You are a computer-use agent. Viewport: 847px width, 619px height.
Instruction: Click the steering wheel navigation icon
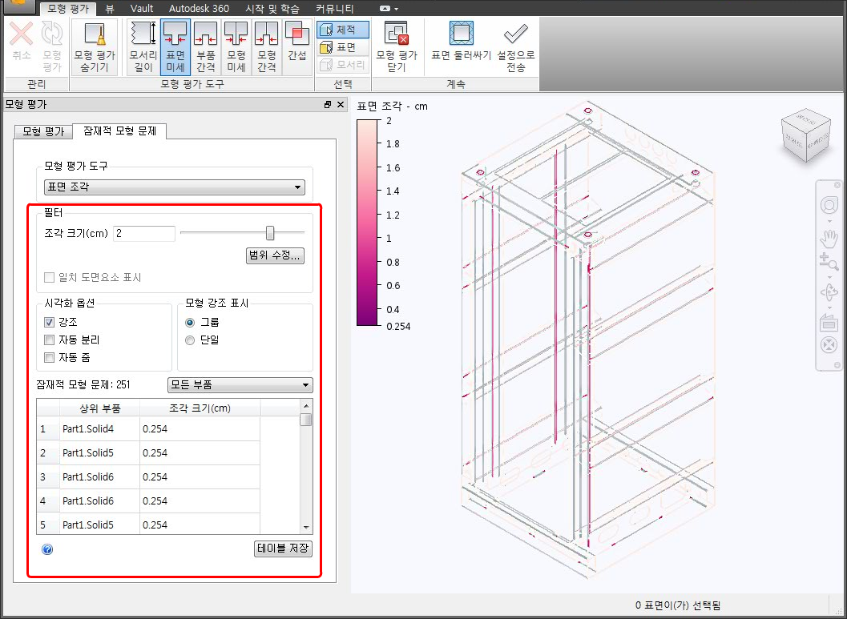coord(829,205)
